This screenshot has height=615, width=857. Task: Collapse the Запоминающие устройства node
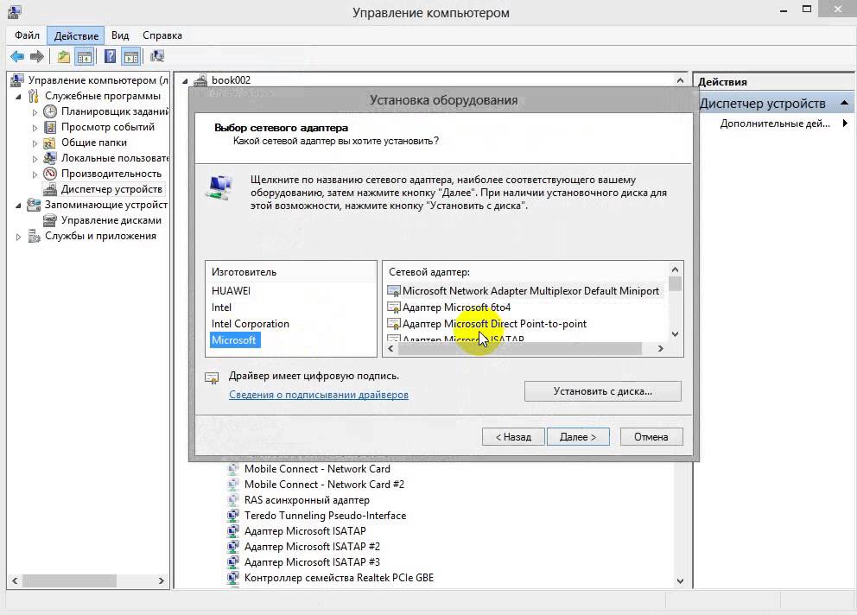point(18,206)
